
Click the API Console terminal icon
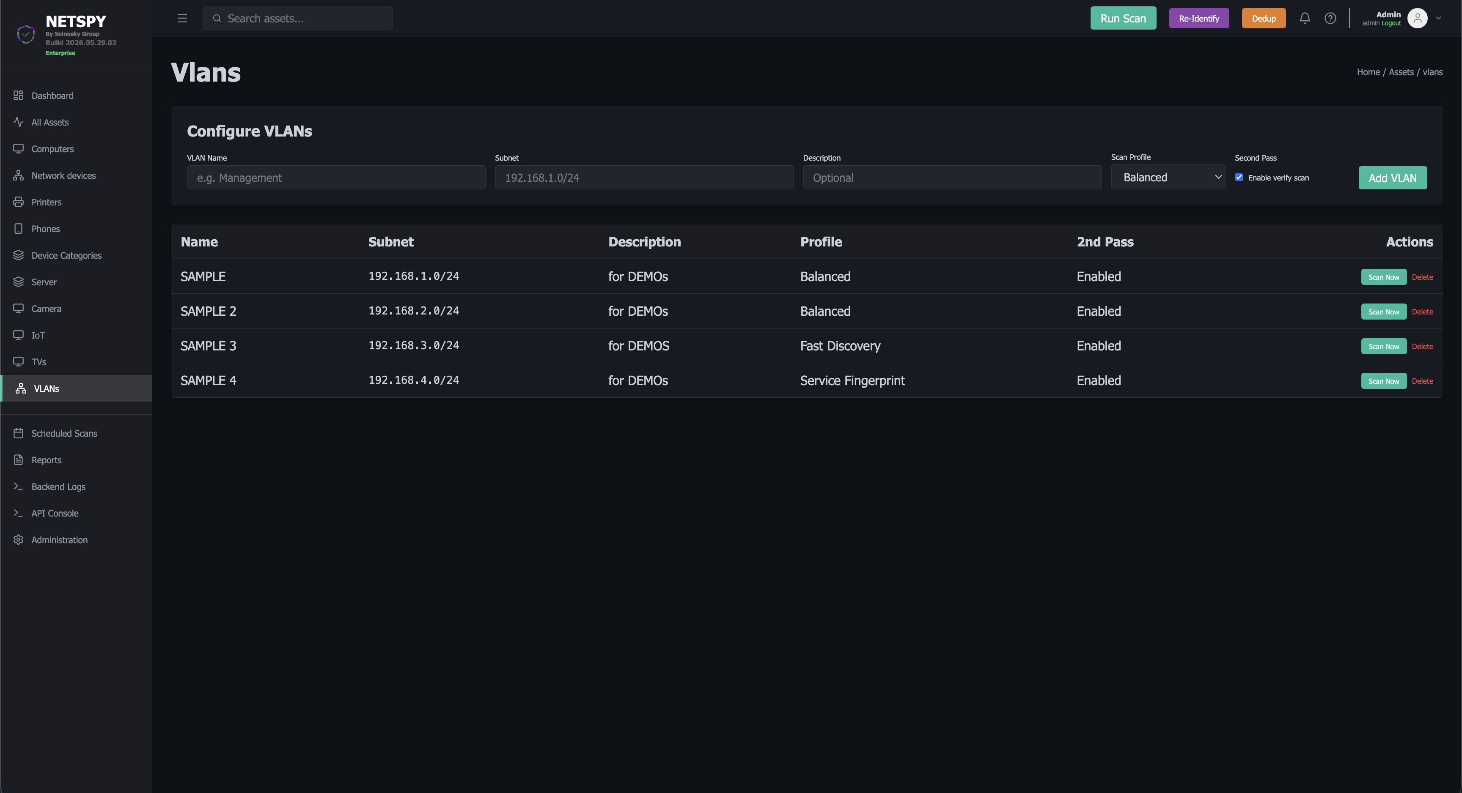click(18, 513)
